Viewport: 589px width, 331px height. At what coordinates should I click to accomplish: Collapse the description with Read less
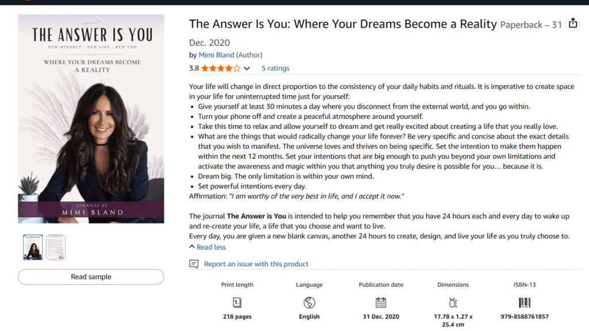pyautogui.click(x=207, y=247)
